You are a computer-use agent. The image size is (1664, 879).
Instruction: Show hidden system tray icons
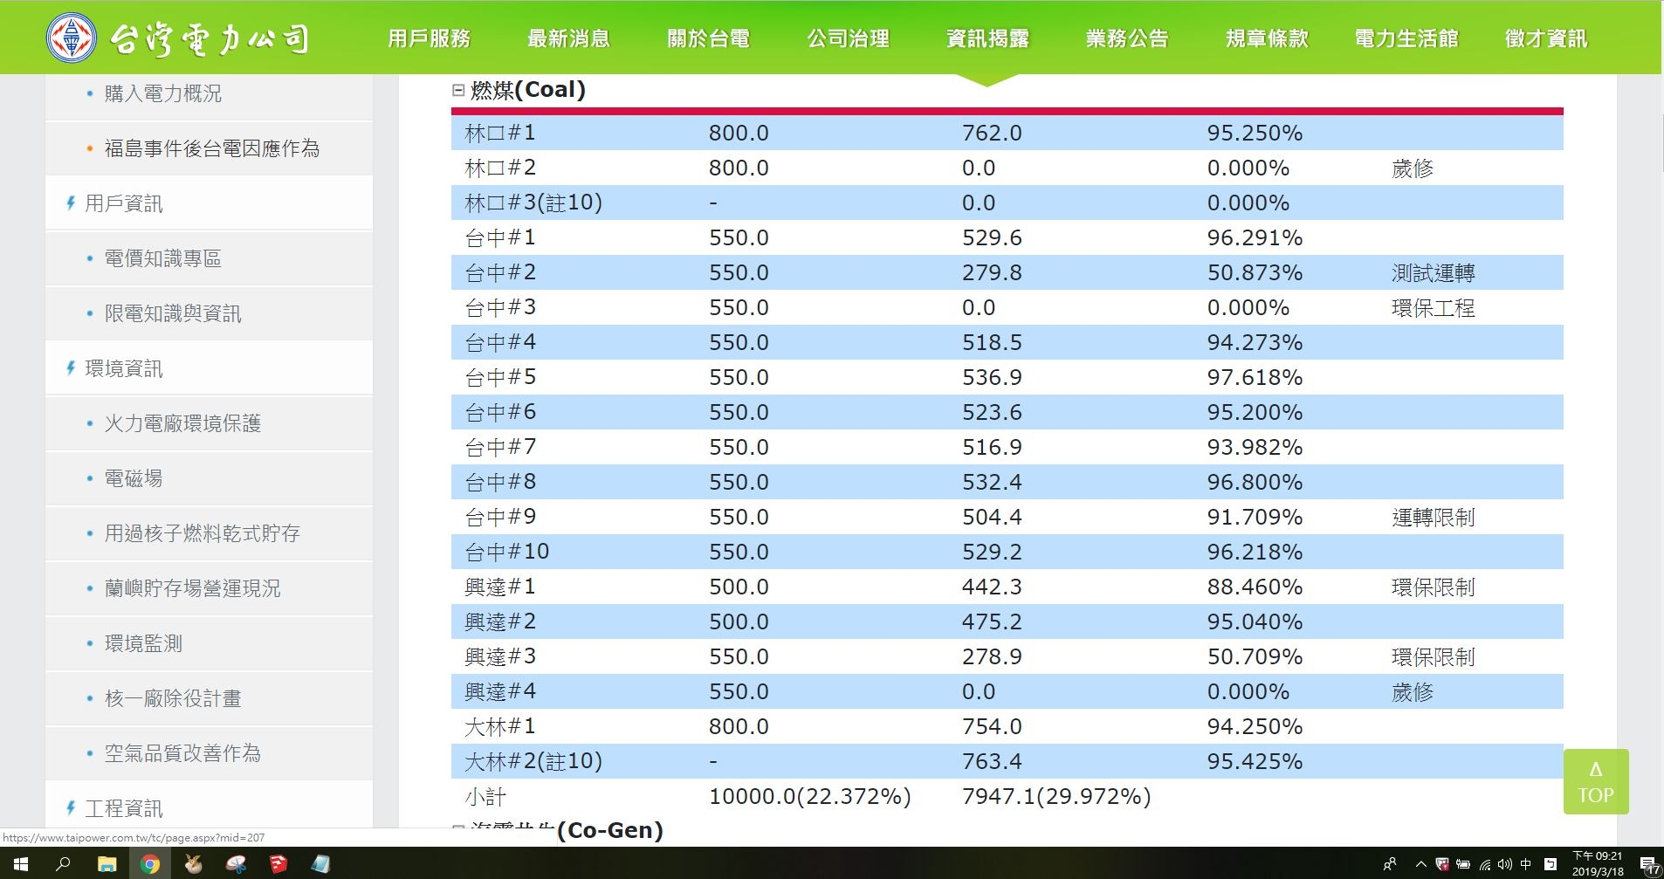(1420, 864)
